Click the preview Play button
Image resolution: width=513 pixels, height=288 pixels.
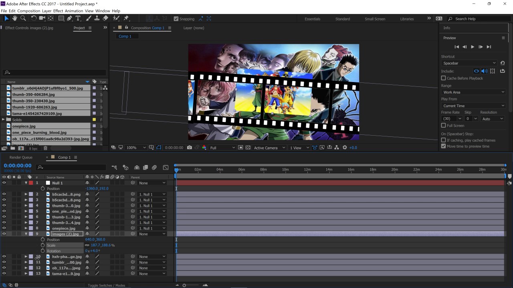pyautogui.click(x=473, y=47)
